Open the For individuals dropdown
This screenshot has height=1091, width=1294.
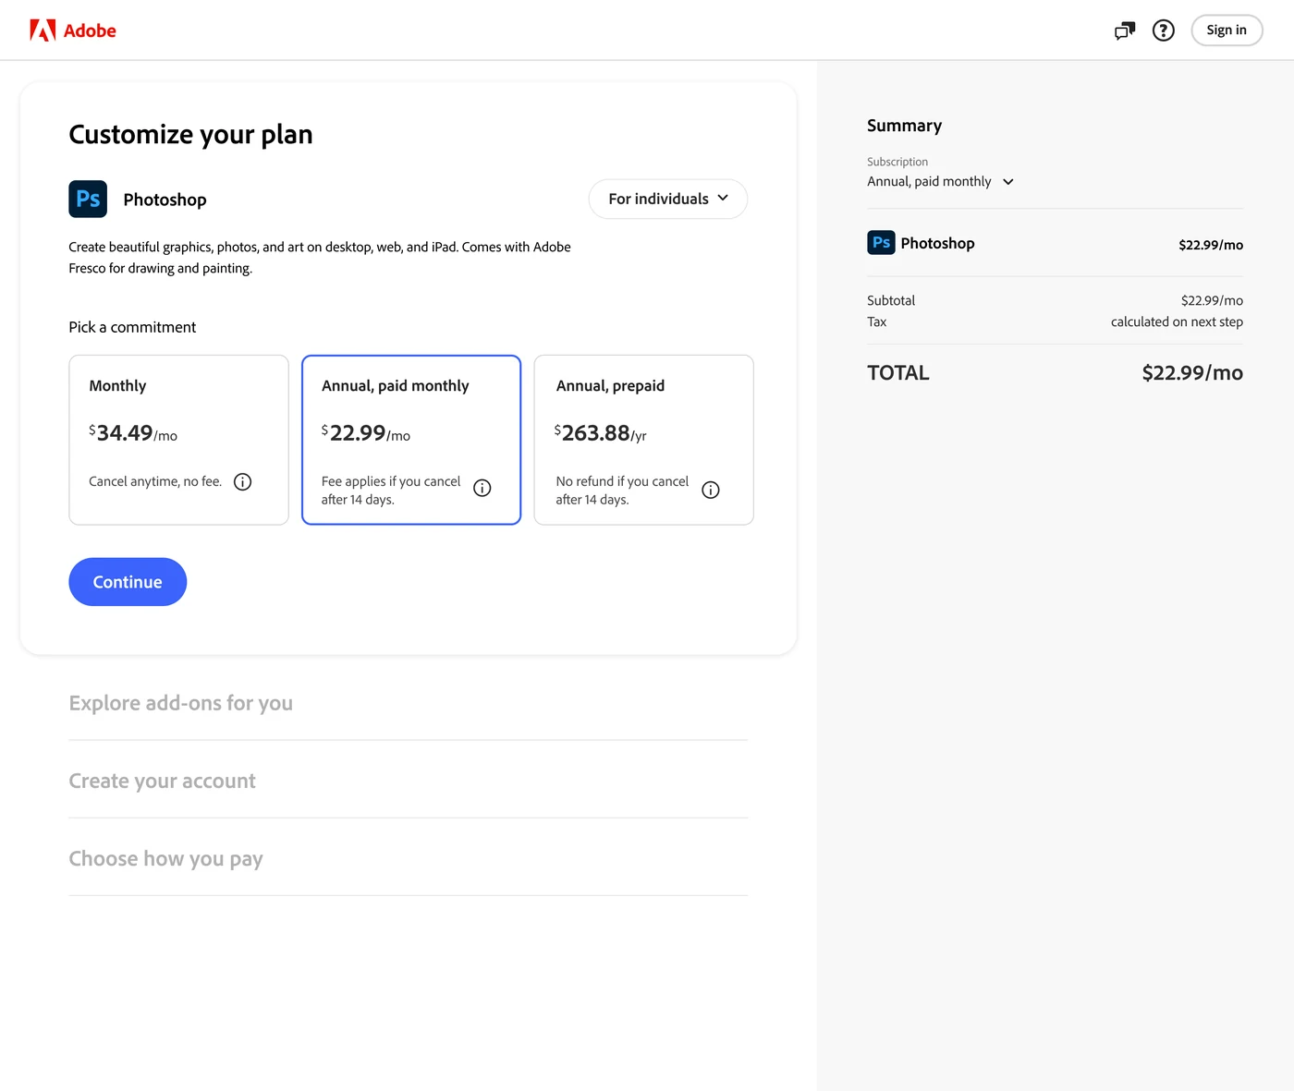(x=668, y=199)
